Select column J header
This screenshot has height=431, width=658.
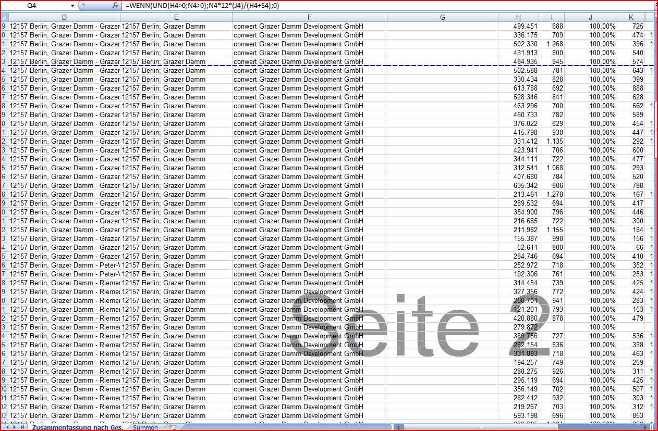pyautogui.click(x=591, y=17)
